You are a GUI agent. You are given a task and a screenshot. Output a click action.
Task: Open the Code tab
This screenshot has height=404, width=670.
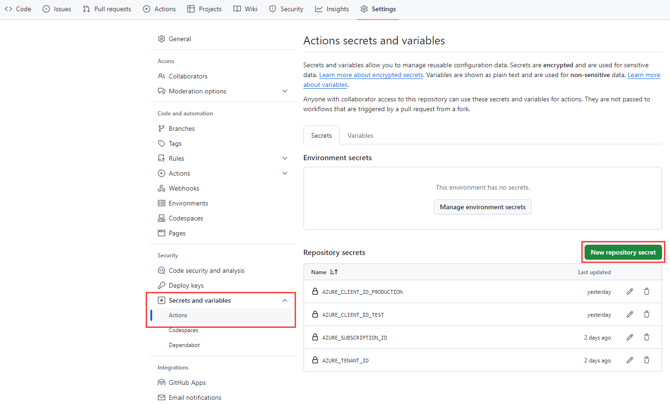click(x=18, y=9)
